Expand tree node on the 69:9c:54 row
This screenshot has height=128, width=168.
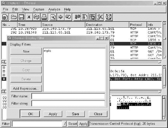point(4,71)
